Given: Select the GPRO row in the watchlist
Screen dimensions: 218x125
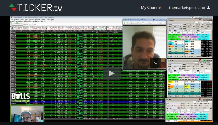Looking at the screenshot, I should 66,36.
